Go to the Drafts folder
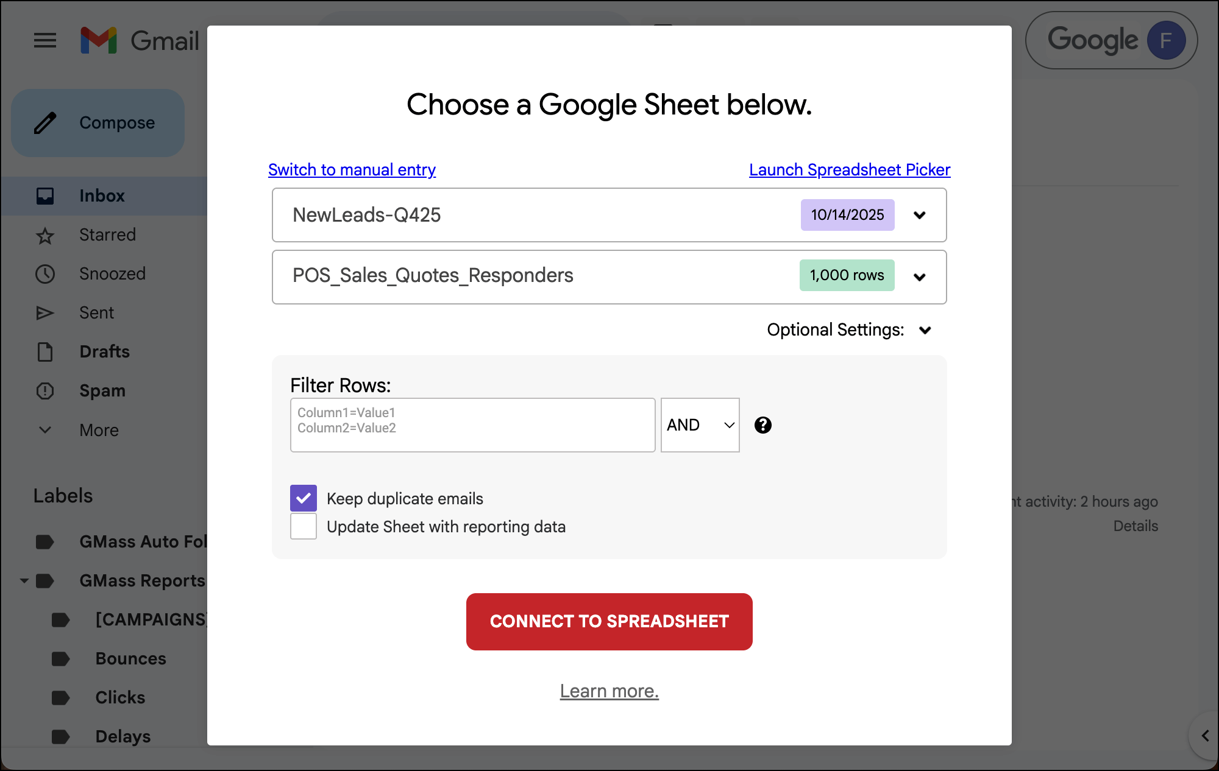This screenshot has width=1219, height=771. (x=104, y=352)
